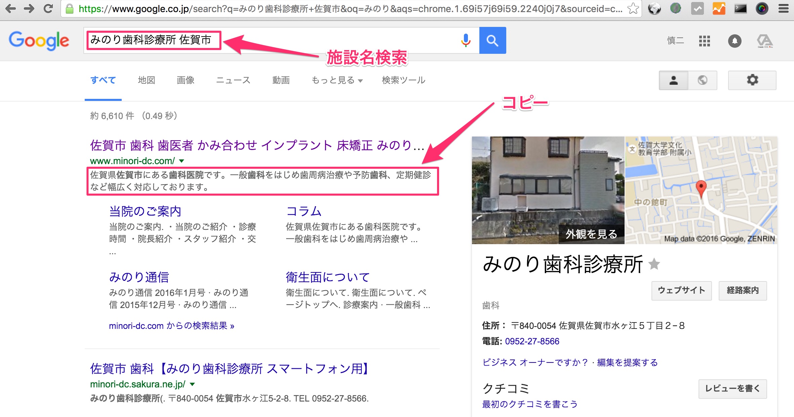
Task: Open dropdown arrow next to minori-dc.sakura.ne.jp/
Action: pos(192,384)
